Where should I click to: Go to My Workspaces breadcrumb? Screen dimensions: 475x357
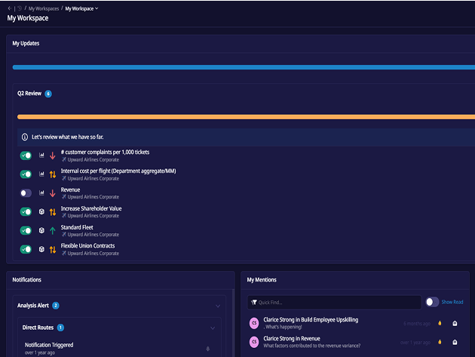pos(44,8)
